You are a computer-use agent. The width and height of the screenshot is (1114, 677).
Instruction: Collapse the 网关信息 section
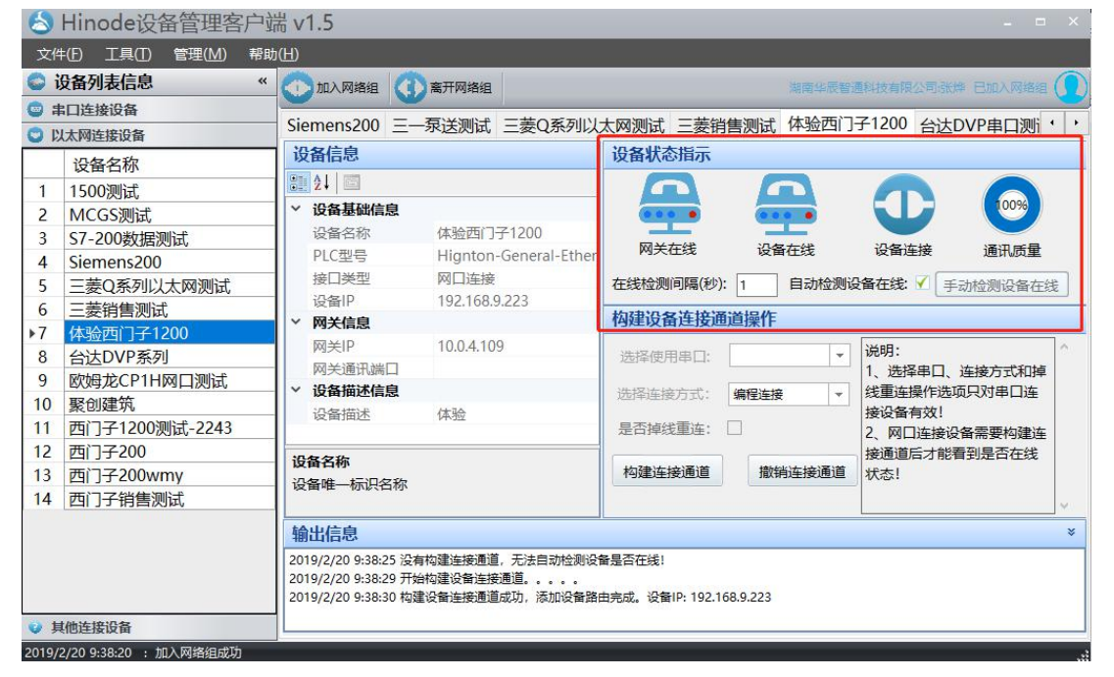tap(296, 322)
